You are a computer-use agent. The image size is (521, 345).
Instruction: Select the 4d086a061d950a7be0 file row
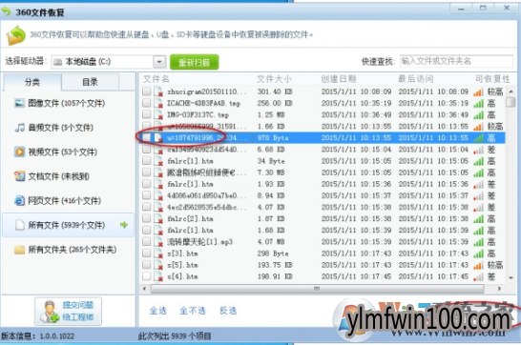pyautogui.click(x=323, y=195)
